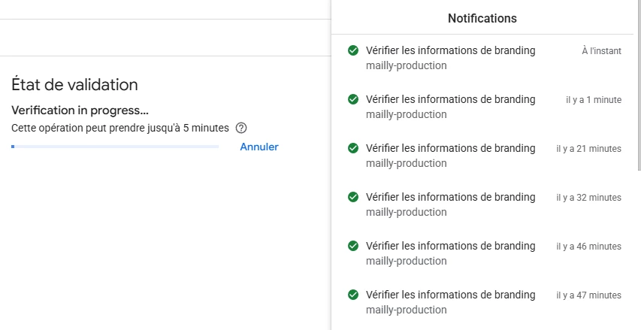
Task: Open the branding notification from 'À l'instant'
Action: tap(450, 50)
